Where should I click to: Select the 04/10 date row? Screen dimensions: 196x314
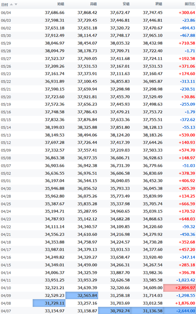tap(98, 288)
